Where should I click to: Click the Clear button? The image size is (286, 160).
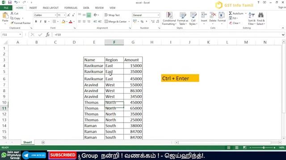click(x=235, y=23)
